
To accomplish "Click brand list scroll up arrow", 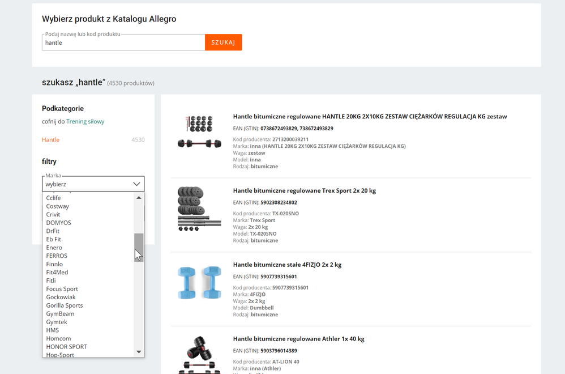I will (x=139, y=198).
